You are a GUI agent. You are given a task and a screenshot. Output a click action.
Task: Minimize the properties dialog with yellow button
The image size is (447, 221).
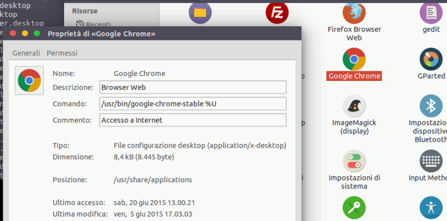coord(25,33)
